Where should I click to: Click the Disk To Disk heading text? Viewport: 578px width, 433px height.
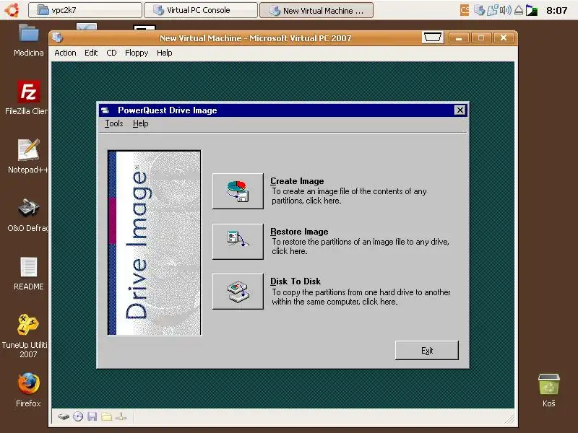point(296,281)
